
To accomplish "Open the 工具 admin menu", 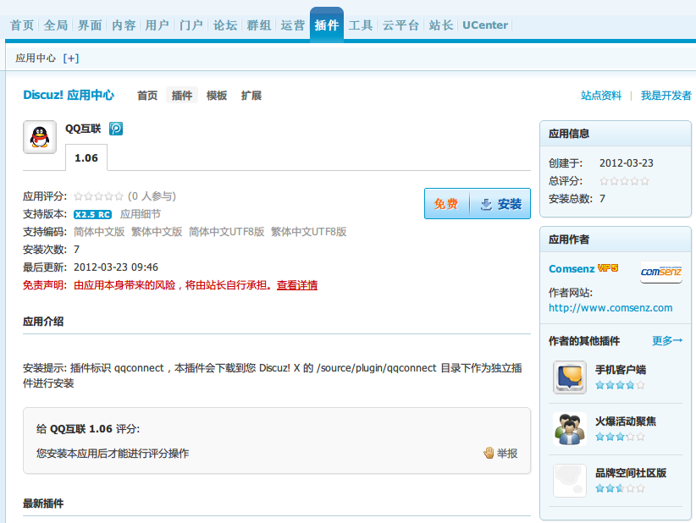I will click(x=361, y=25).
